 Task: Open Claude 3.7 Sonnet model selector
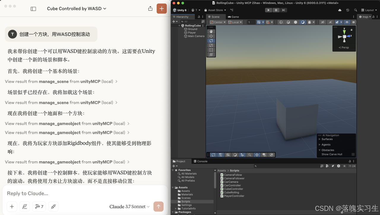[x=129, y=207]
